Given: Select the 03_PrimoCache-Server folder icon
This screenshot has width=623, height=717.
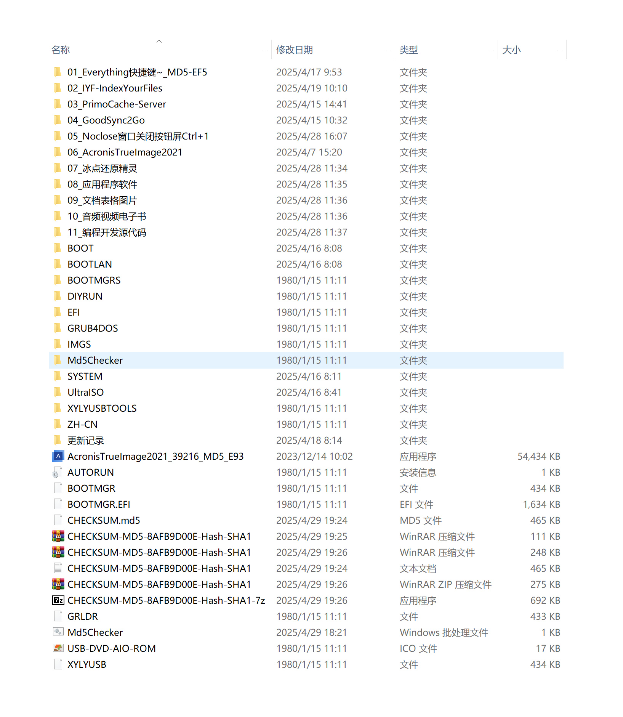Looking at the screenshot, I should pos(58,104).
